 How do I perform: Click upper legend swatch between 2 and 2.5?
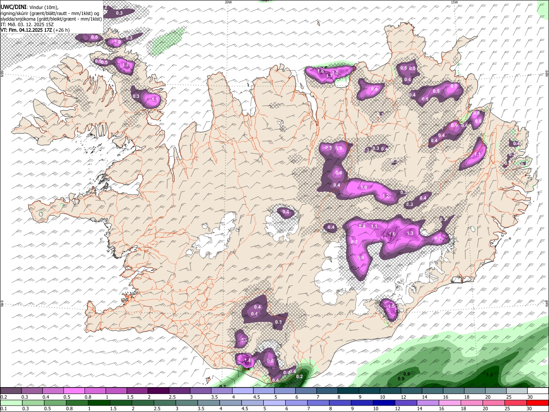[158, 391]
